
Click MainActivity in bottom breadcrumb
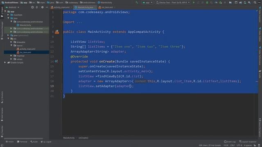[69, 138]
